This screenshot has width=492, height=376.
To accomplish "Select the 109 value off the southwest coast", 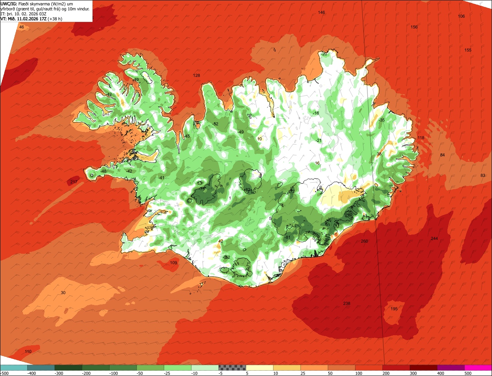I will coord(173,263).
